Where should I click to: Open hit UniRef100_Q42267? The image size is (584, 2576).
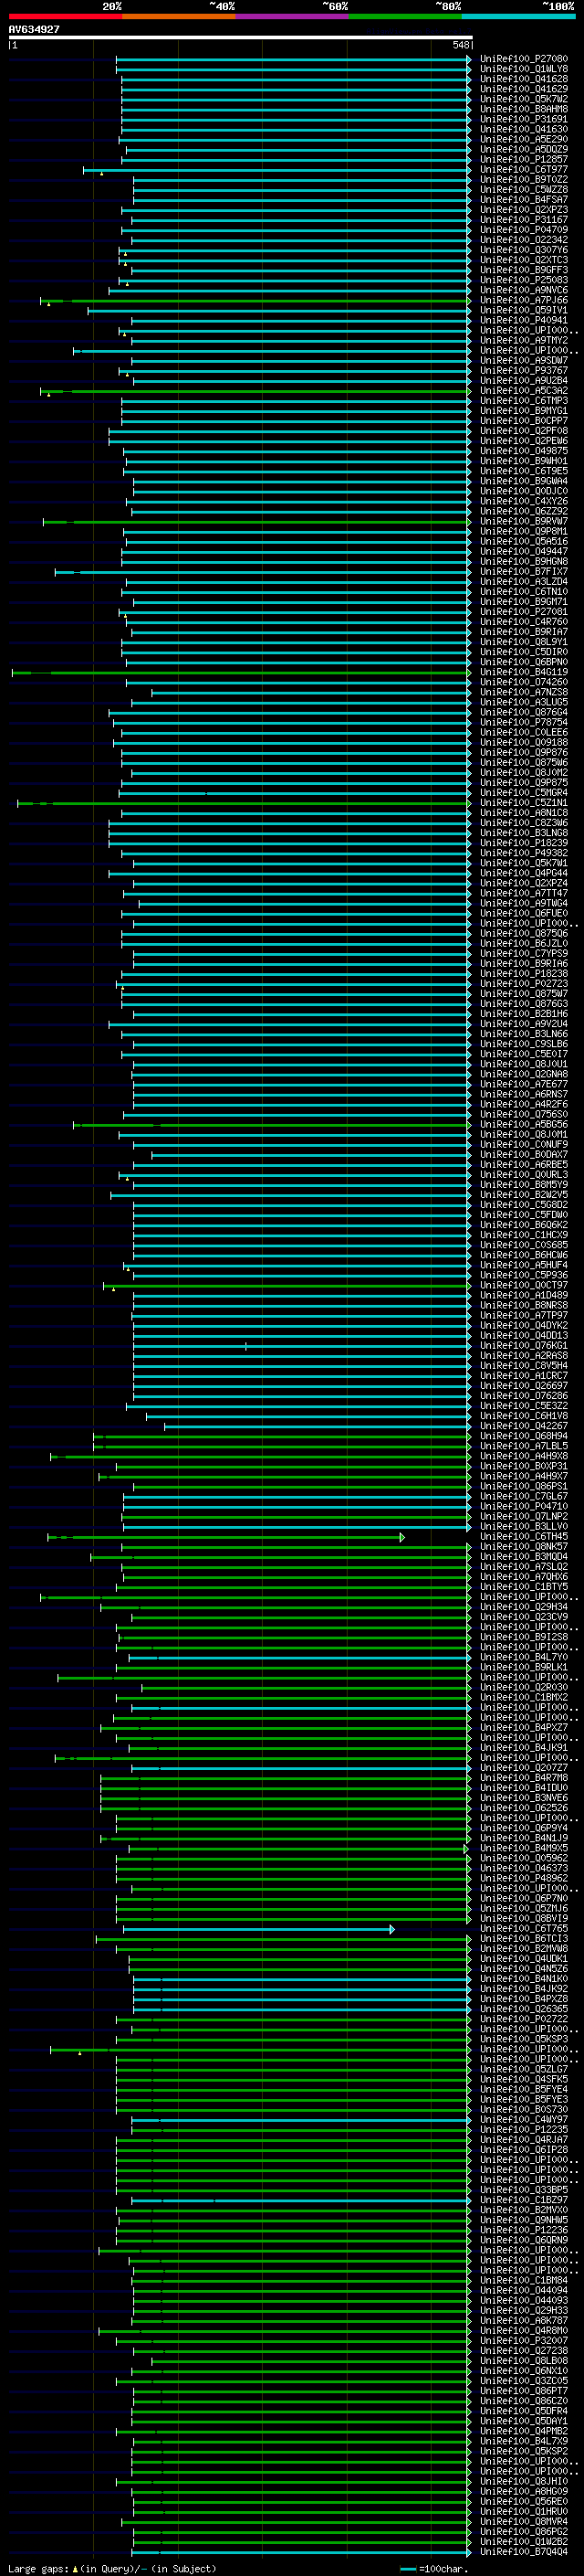(524, 1426)
